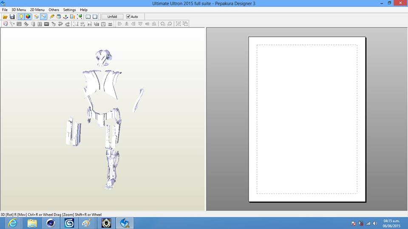Open the volume speaker tray icon
This screenshot has width=408, height=229.
coord(375,223)
